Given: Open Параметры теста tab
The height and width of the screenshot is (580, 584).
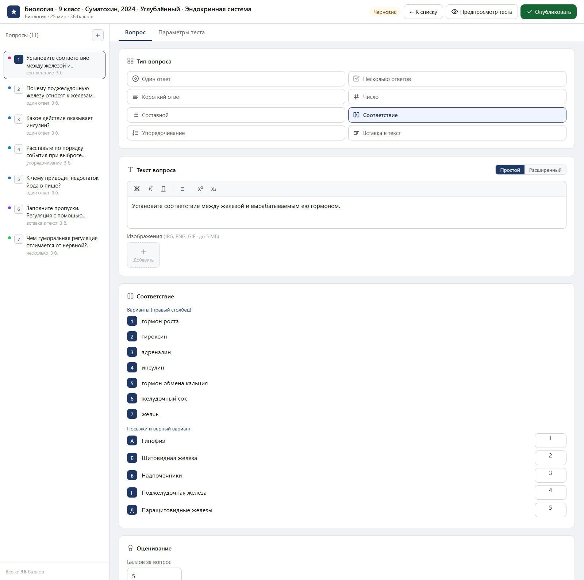Looking at the screenshot, I should (x=181, y=32).
